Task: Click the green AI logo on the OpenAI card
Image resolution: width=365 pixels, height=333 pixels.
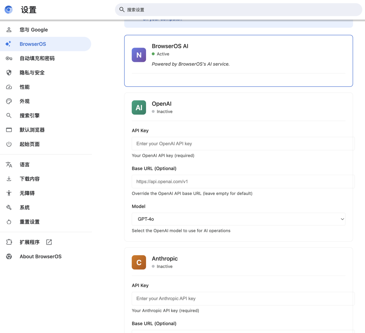Action: pos(139,107)
